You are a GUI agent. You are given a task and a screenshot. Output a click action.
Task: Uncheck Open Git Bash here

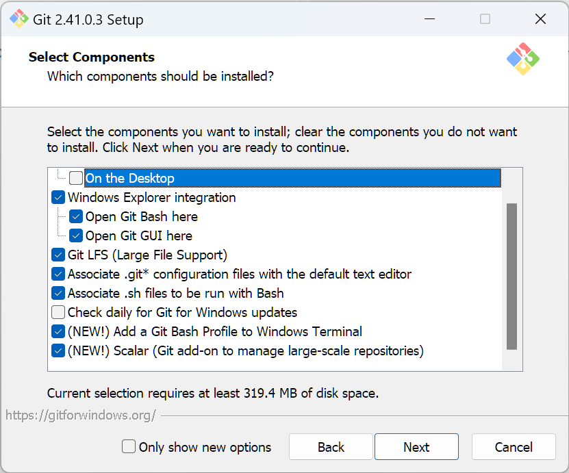click(x=76, y=217)
